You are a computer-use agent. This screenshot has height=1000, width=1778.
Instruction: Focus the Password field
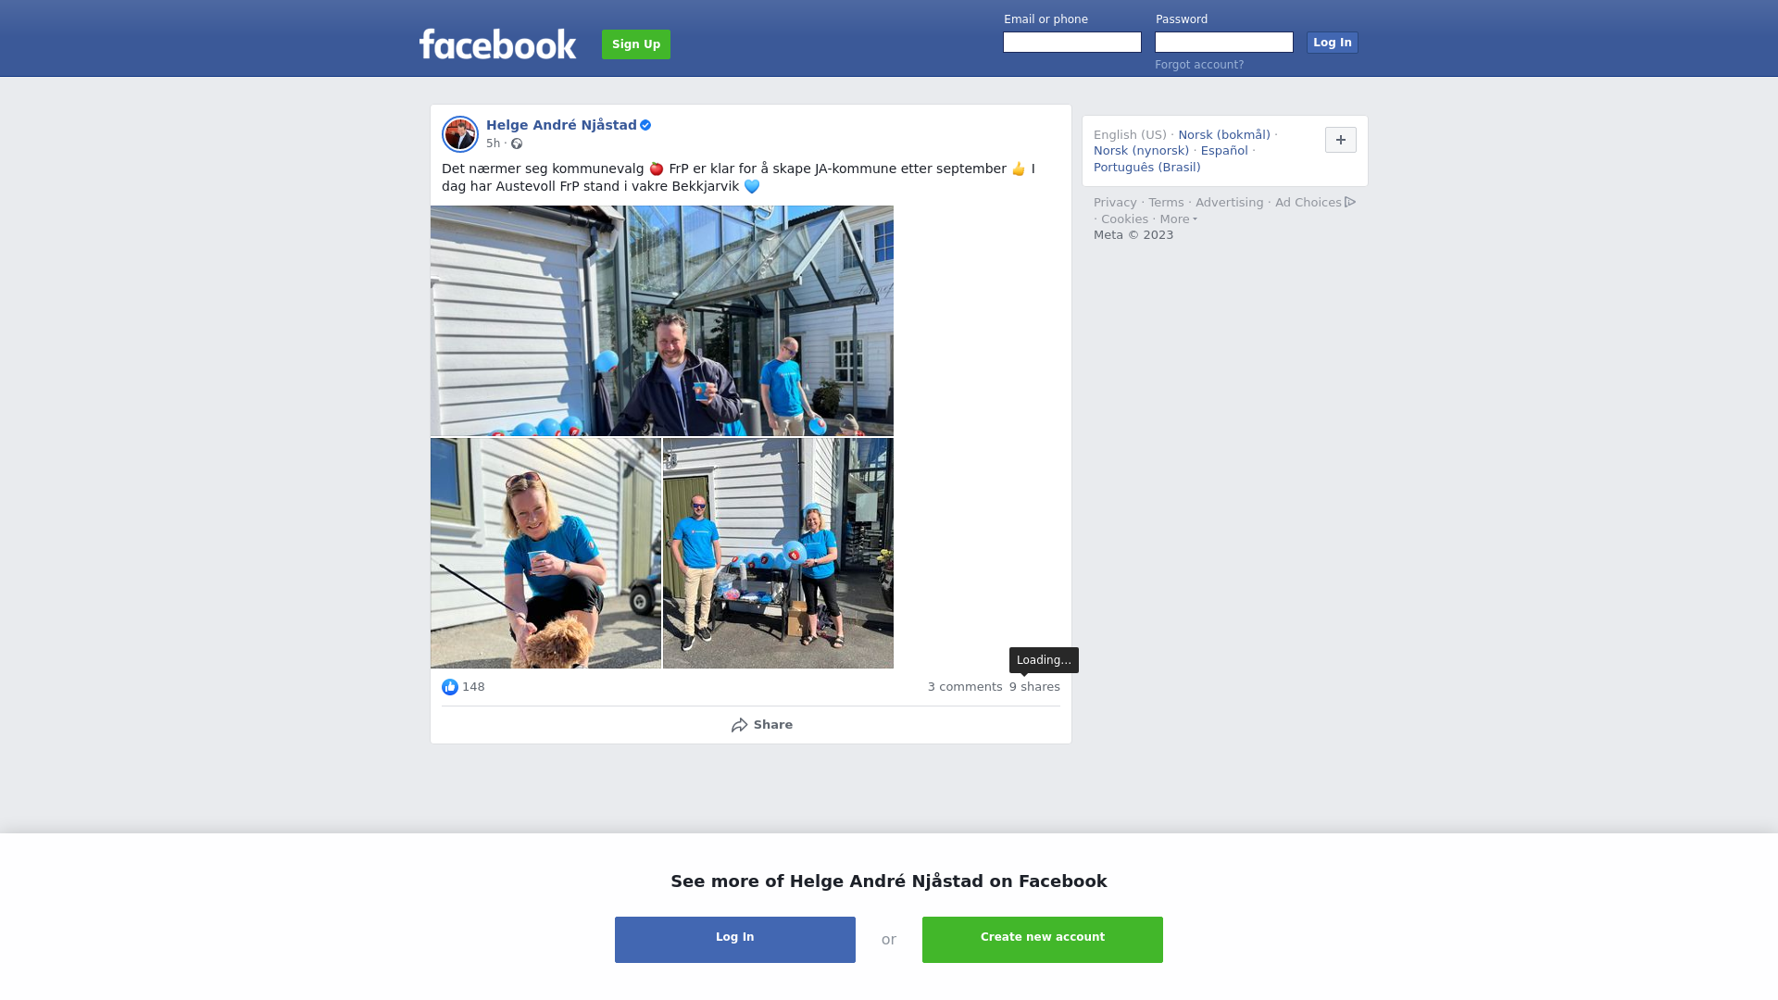pos(1224,43)
